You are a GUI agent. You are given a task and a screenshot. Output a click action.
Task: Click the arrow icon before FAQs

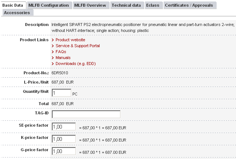point(53,52)
